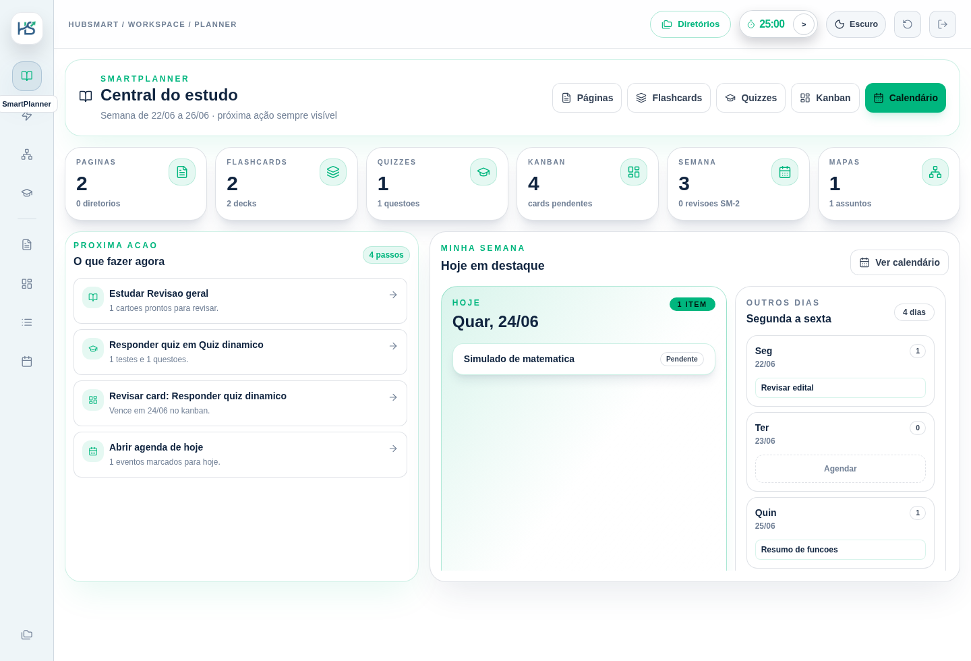Click the Estudar Revisao geral title

[158, 293]
